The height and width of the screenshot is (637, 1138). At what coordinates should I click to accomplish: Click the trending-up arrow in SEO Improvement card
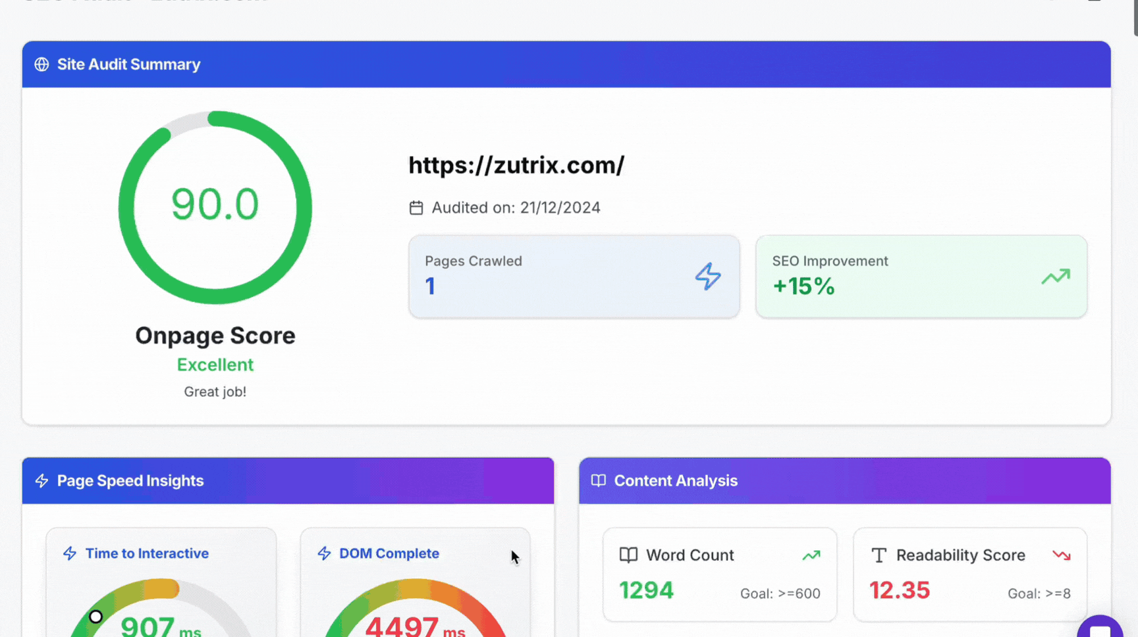coord(1055,277)
